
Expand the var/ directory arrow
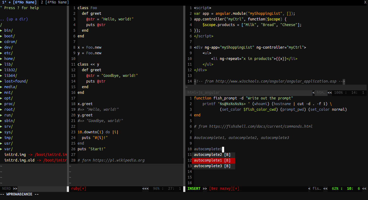[1, 149]
